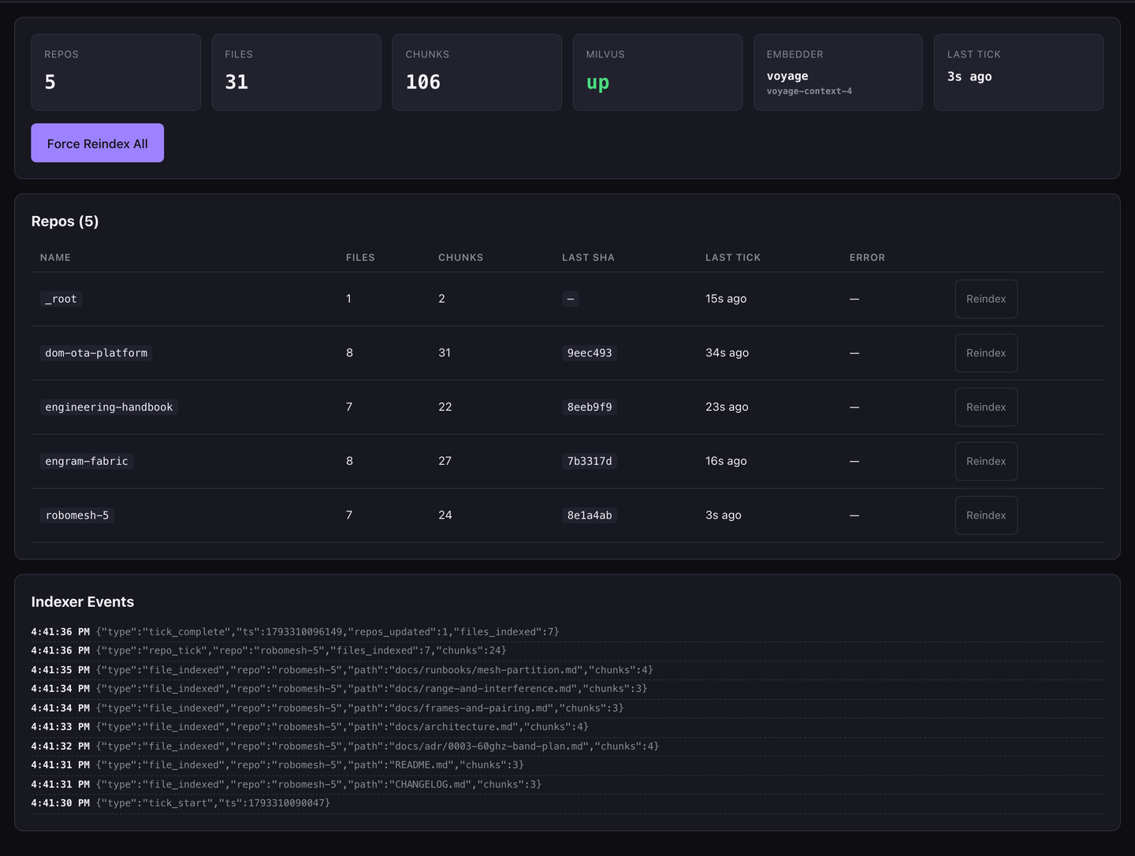Click the Chunks stat value 106
The image size is (1135, 856).
click(x=423, y=82)
